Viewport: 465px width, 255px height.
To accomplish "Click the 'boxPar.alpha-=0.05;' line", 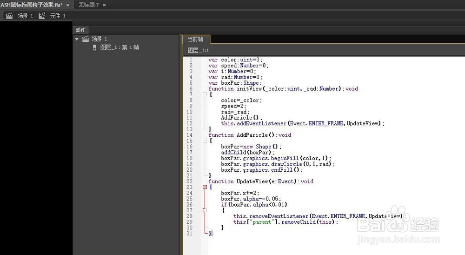I will click(x=251, y=199).
